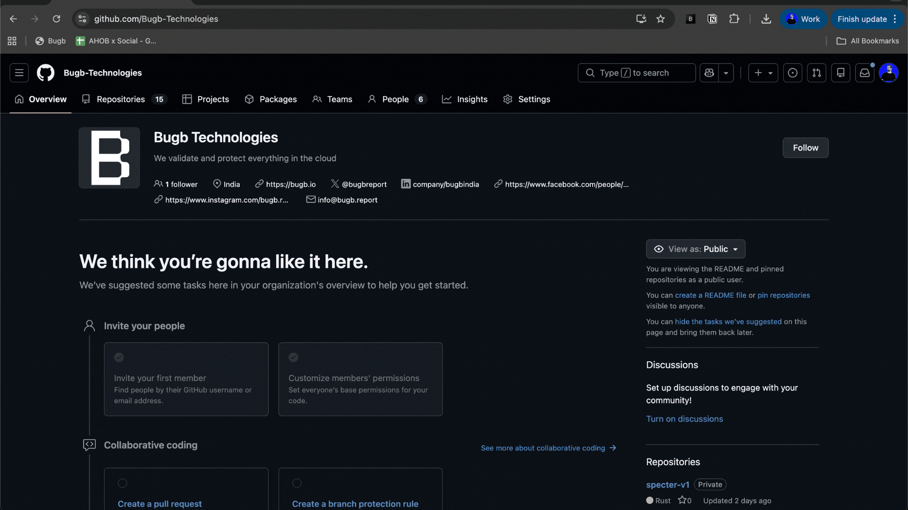Expand the View as: Public dropdown
This screenshot has width=908, height=510.
pos(696,249)
